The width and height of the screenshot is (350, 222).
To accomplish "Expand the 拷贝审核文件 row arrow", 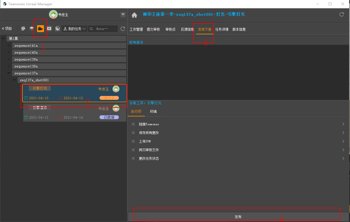I will (343, 150).
